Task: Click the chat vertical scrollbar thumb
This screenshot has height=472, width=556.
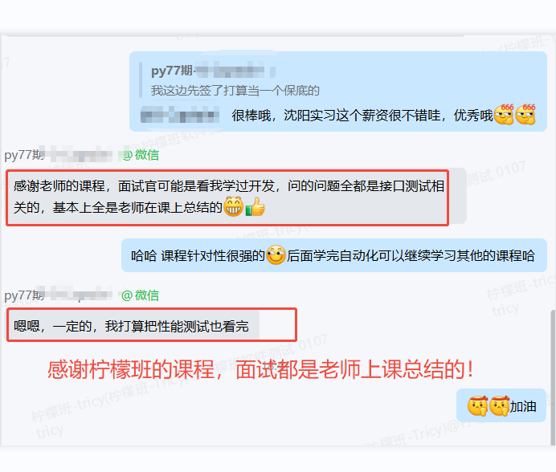Action: coord(553,378)
